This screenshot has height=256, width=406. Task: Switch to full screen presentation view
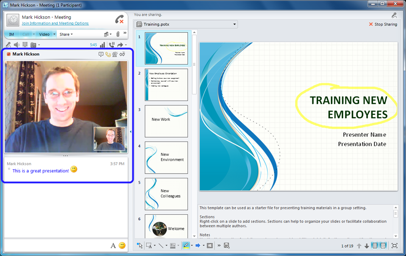pos(395,246)
